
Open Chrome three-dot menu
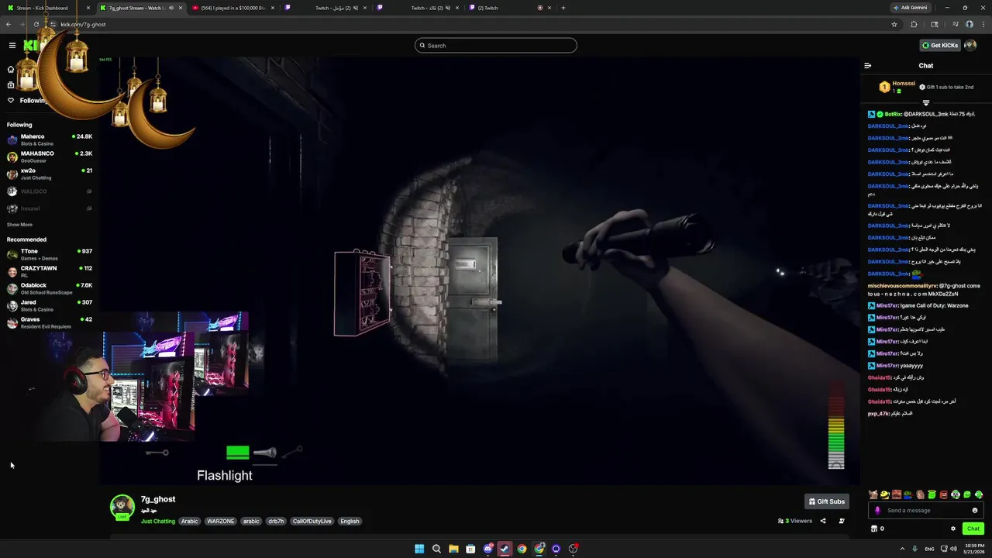click(983, 24)
